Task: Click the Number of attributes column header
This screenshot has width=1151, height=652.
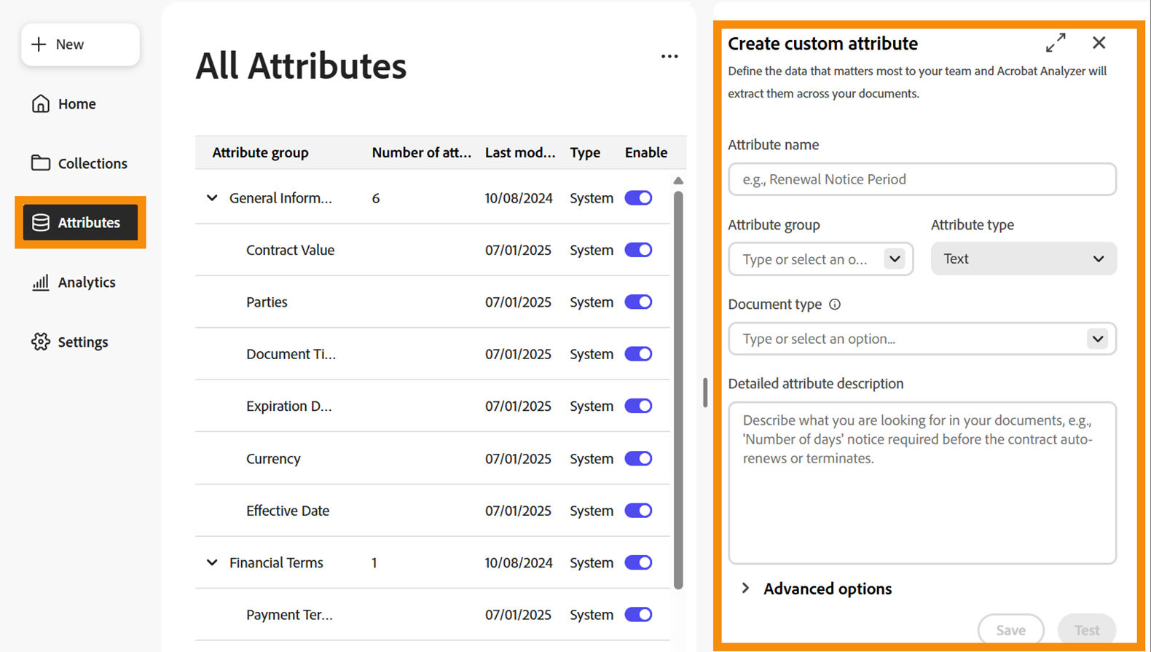Action: coord(422,152)
